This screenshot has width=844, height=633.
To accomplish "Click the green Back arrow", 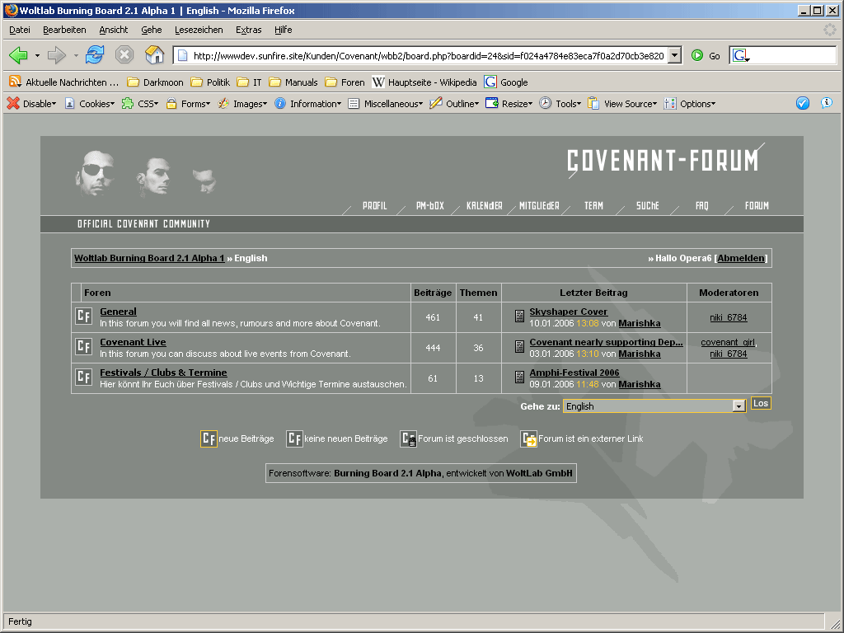I will [18, 55].
